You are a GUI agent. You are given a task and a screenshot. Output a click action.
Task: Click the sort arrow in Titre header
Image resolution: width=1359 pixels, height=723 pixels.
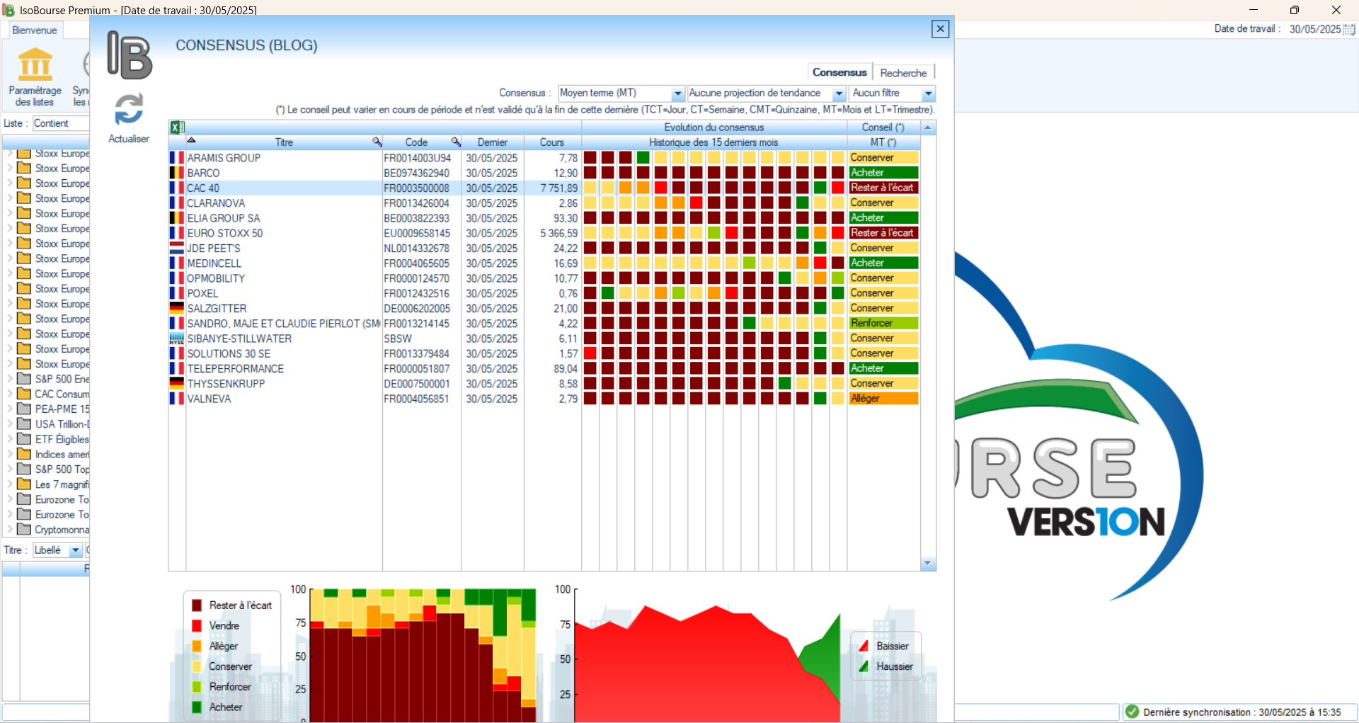(x=191, y=140)
